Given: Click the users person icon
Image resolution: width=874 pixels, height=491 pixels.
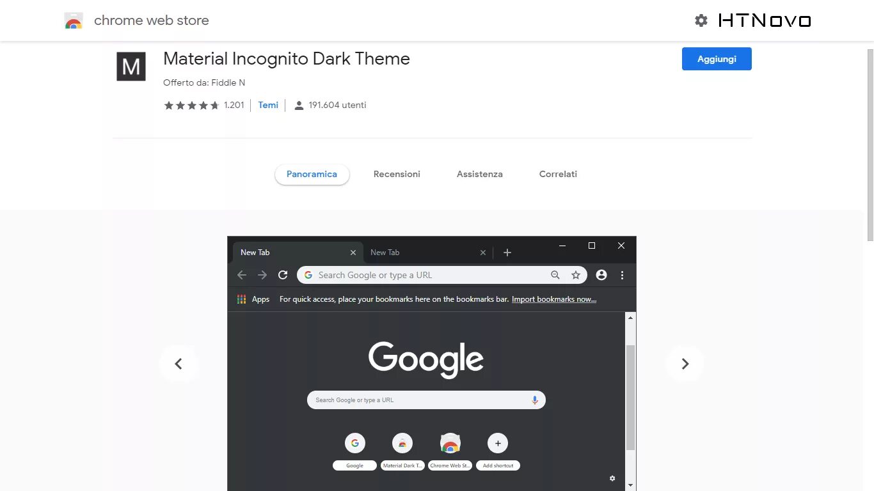Looking at the screenshot, I should (299, 105).
